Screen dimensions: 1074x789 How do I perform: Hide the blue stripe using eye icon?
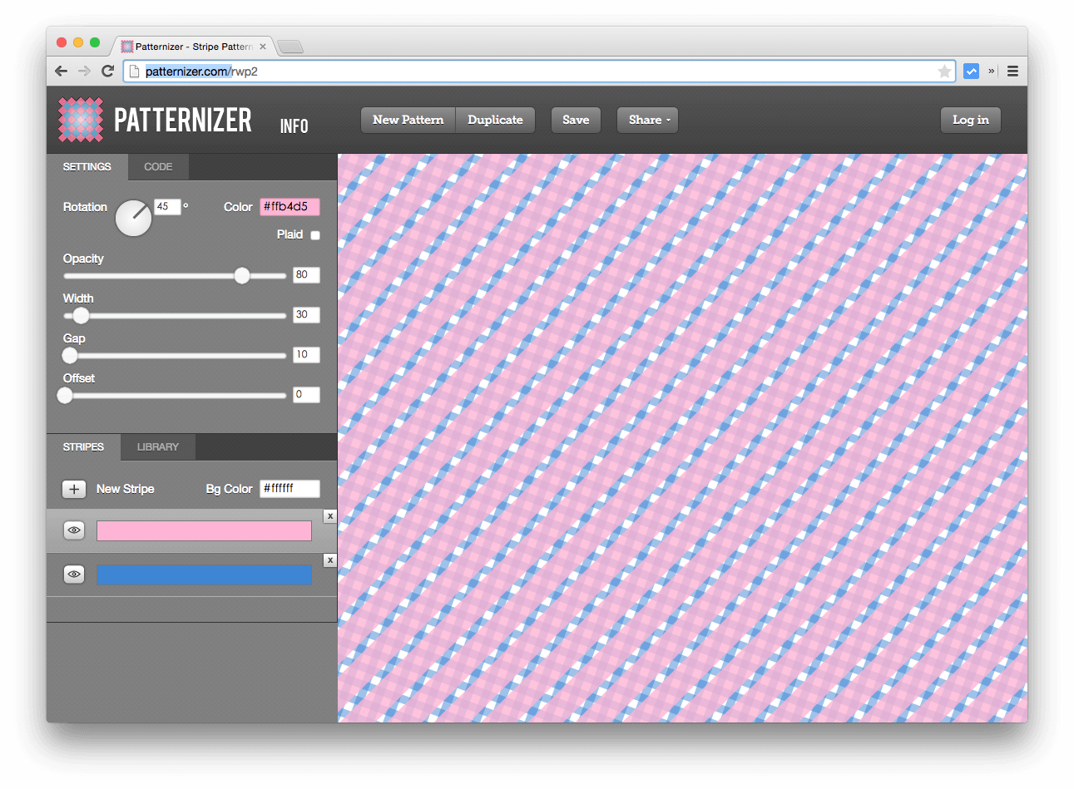point(74,574)
